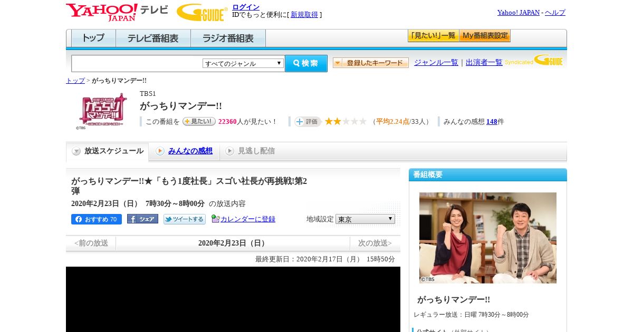
Task: Go to Yahoo! JAPAN link
Action: [519, 12]
